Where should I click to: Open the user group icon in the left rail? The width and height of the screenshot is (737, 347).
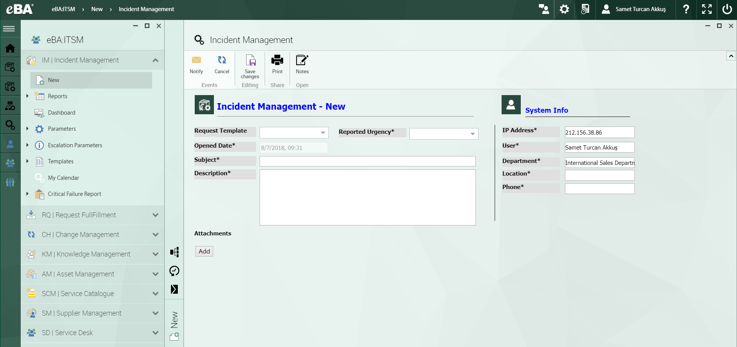click(x=10, y=163)
